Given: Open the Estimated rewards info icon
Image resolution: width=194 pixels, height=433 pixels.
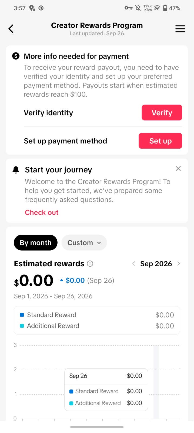Looking at the screenshot, I should (x=90, y=264).
